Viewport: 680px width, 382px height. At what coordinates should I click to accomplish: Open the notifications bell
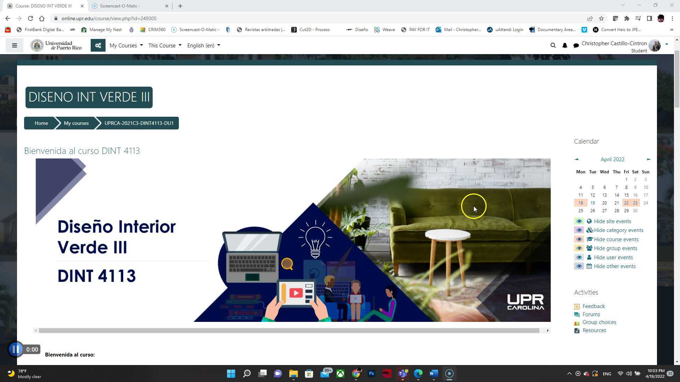coord(565,45)
